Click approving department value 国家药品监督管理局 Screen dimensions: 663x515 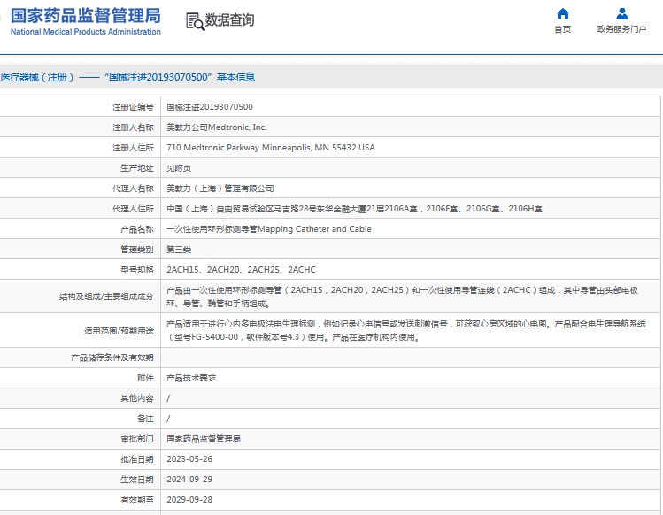[204, 439]
